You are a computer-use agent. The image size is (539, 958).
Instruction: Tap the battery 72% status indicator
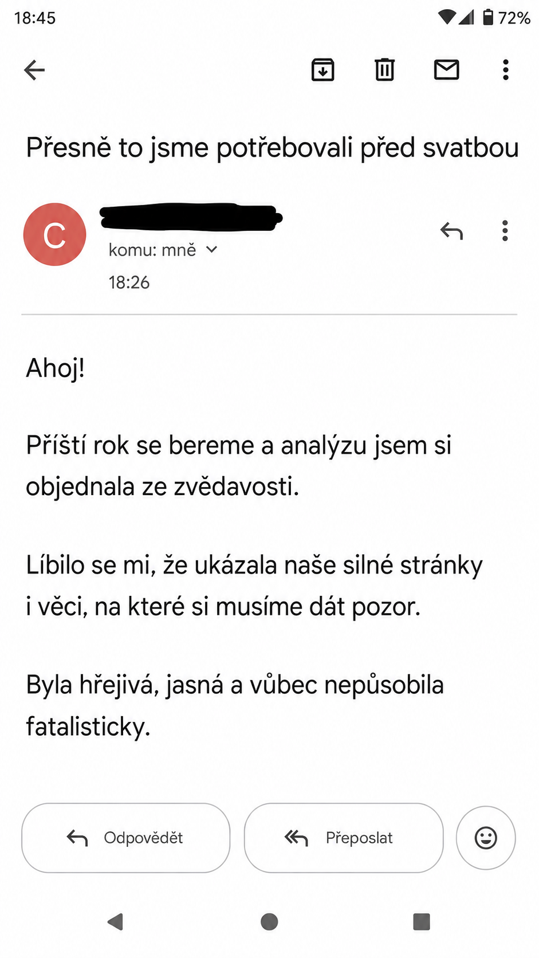506,18
